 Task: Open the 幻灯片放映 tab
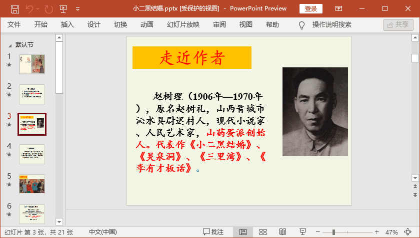pyautogui.click(x=183, y=24)
